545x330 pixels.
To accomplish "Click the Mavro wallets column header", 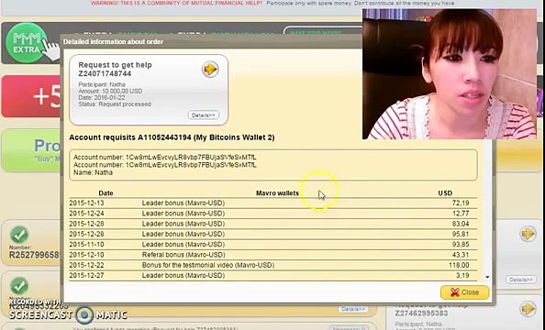I will click(x=277, y=193).
